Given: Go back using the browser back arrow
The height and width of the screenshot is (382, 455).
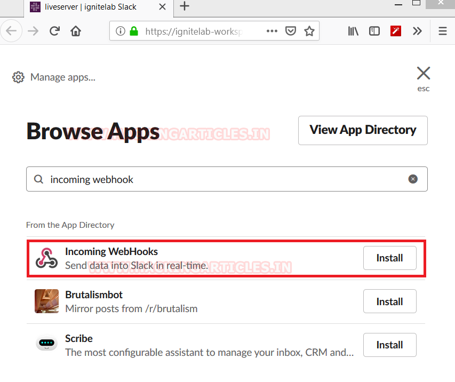Looking at the screenshot, I should [11, 31].
